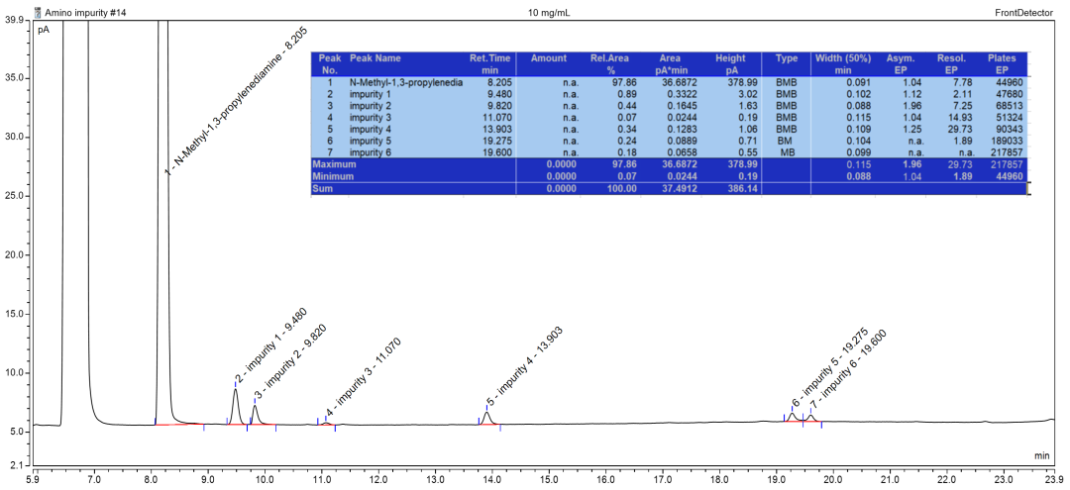The width and height of the screenshot is (1070, 490).
Task: Click the Maximum summary row label
Action: pyautogui.click(x=334, y=164)
